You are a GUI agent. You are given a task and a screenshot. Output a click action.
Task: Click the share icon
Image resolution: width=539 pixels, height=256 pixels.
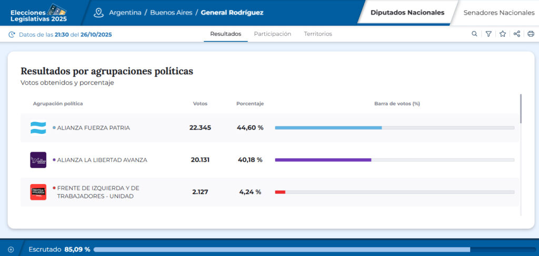point(517,34)
